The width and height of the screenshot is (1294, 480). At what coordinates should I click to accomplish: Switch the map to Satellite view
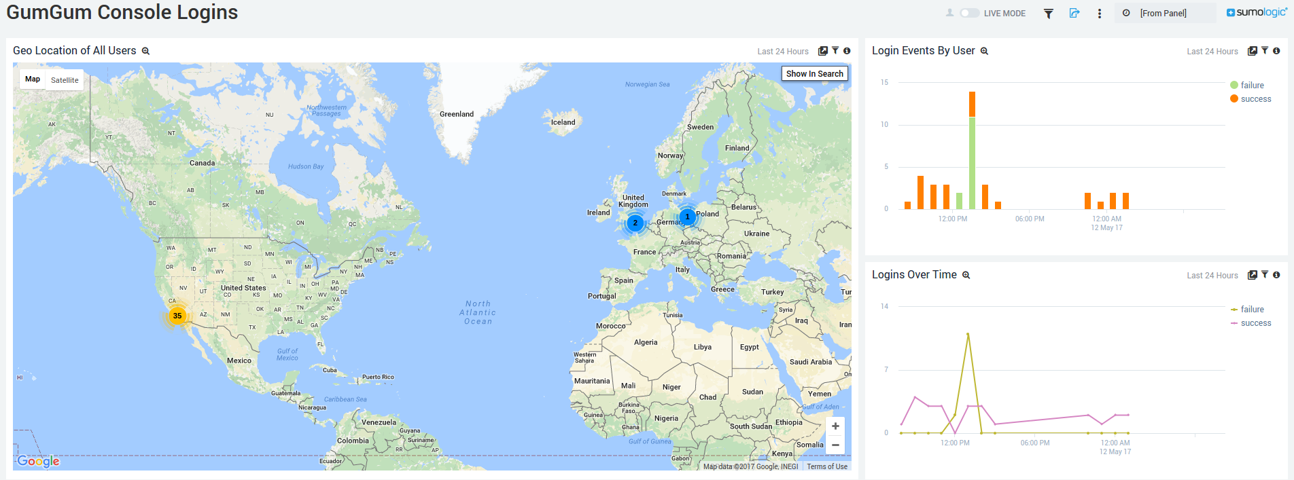65,79
